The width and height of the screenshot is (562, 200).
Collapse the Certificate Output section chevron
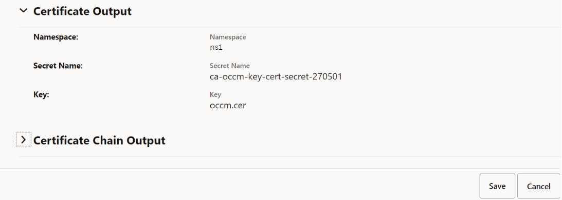pos(23,11)
